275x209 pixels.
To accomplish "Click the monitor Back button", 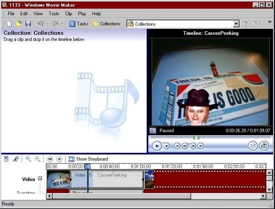I will pyautogui.click(x=177, y=146).
